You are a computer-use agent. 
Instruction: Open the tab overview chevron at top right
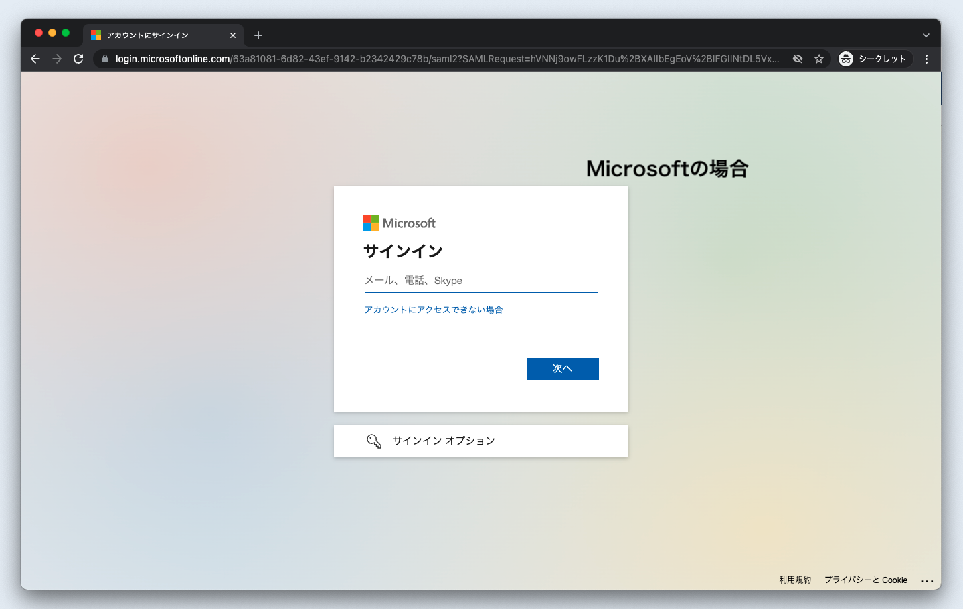[x=926, y=35]
